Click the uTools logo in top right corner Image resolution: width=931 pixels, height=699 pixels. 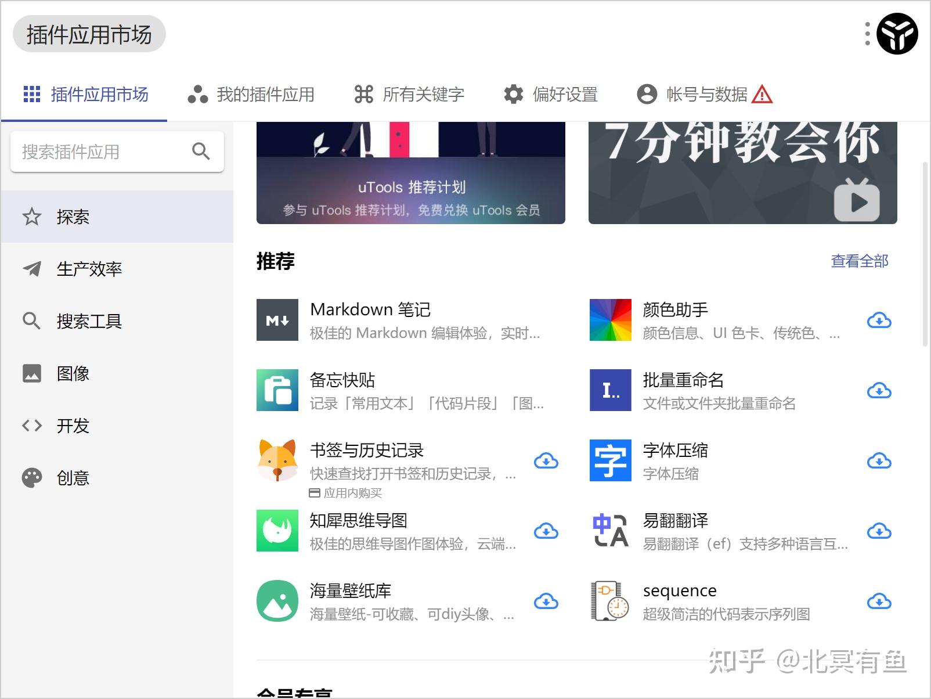[x=897, y=34]
